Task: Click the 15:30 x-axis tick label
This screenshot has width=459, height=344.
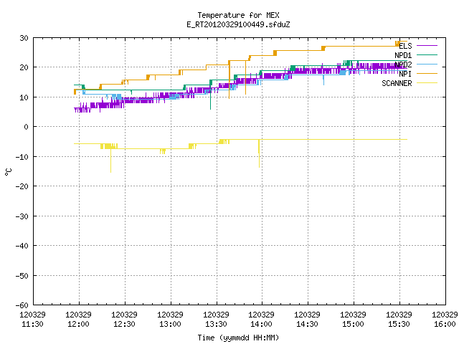Action: [x=399, y=325]
